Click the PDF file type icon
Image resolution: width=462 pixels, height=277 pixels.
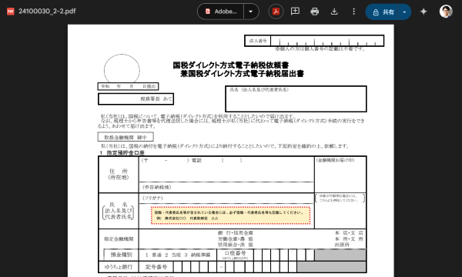click(11, 12)
